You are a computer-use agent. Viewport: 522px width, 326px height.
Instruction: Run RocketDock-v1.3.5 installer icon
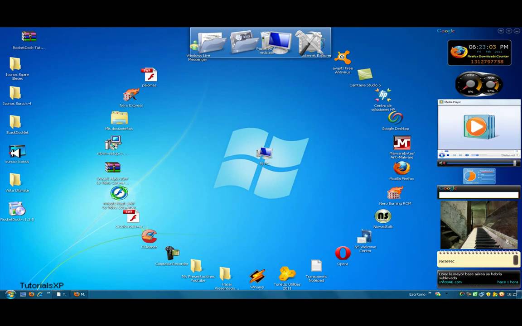click(17, 209)
